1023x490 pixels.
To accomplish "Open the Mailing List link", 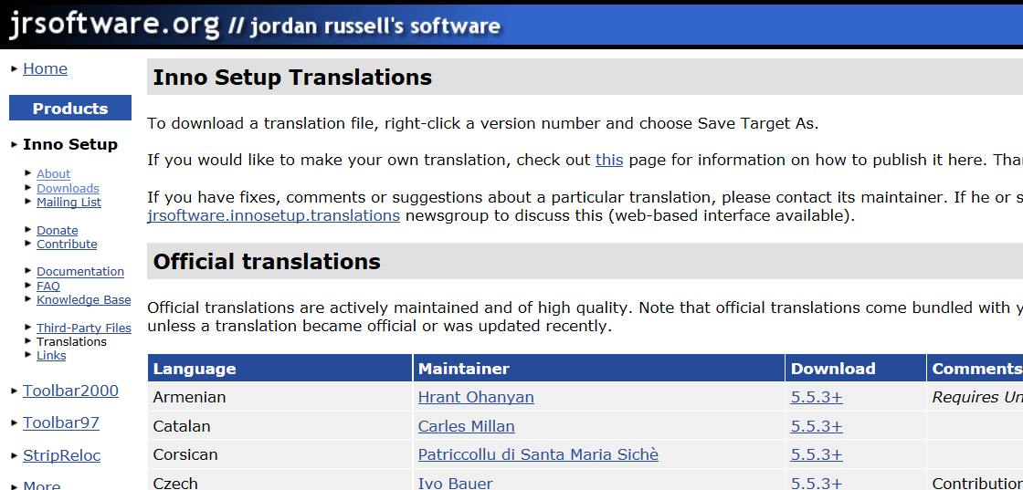I will [x=69, y=202].
